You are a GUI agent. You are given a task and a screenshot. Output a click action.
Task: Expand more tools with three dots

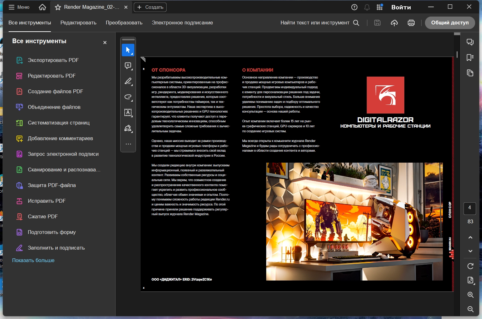click(128, 144)
